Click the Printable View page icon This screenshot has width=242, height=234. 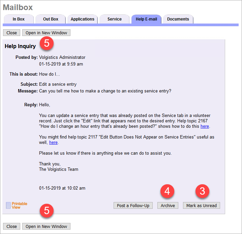click(9, 205)
